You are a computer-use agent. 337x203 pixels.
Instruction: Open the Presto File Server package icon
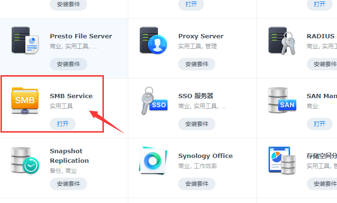(x=25, y=40)
